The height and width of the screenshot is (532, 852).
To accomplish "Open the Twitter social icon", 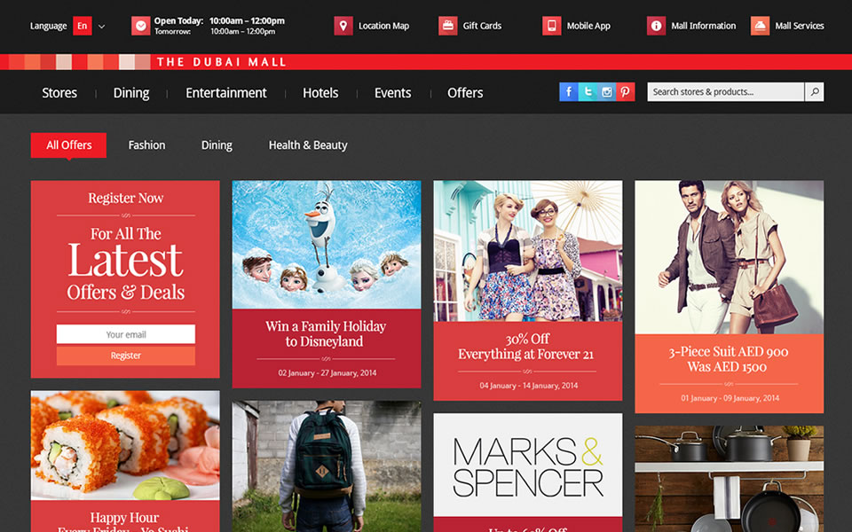I will click(x=588, y=91).
